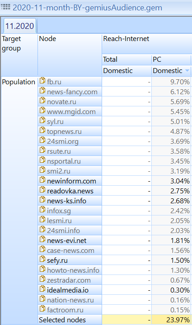Switch to the 11.2020 tab
Image resolution: width=192 pixels, height=325 pixels.
pos(19,26)
